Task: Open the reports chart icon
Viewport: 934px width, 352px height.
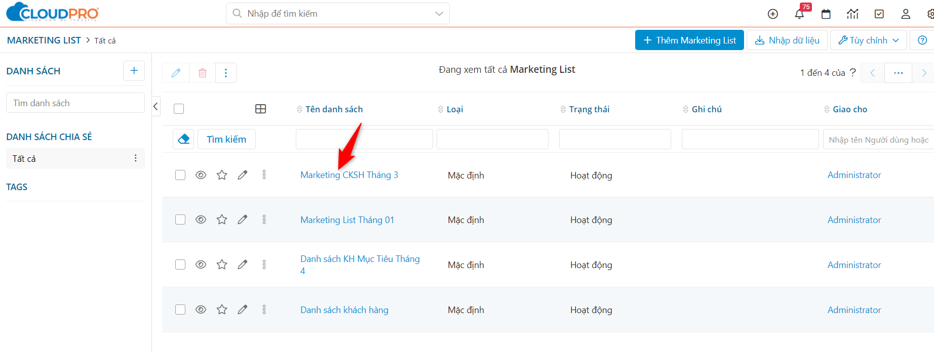Action: coord(852,14)
